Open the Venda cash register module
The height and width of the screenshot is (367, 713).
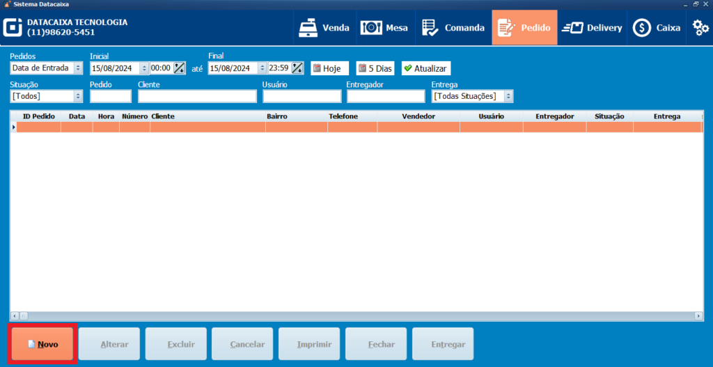[x=324, y=28]
